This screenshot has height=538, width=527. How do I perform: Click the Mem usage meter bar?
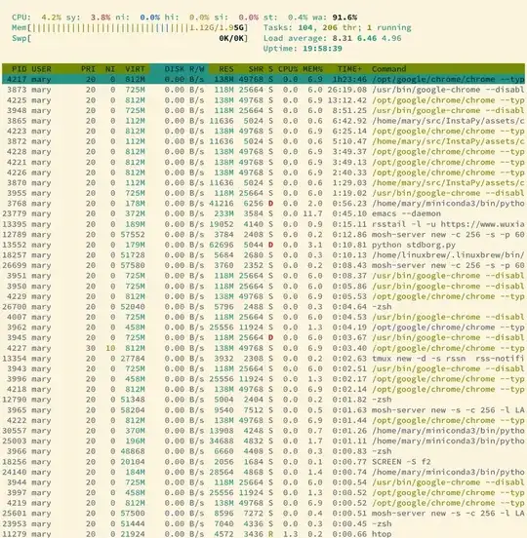pyautogui.click(x=130, y=28)
